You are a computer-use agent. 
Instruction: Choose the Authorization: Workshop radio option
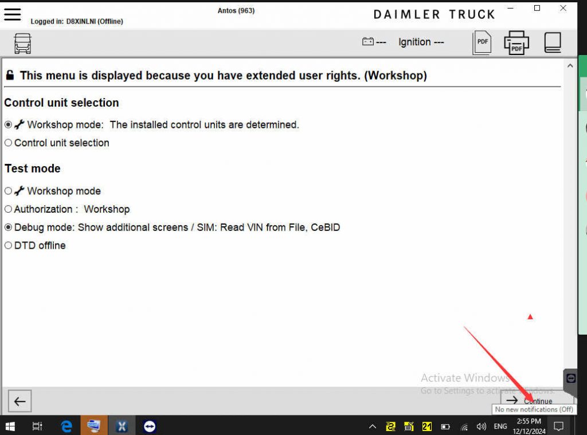click(x=8, y=209)
